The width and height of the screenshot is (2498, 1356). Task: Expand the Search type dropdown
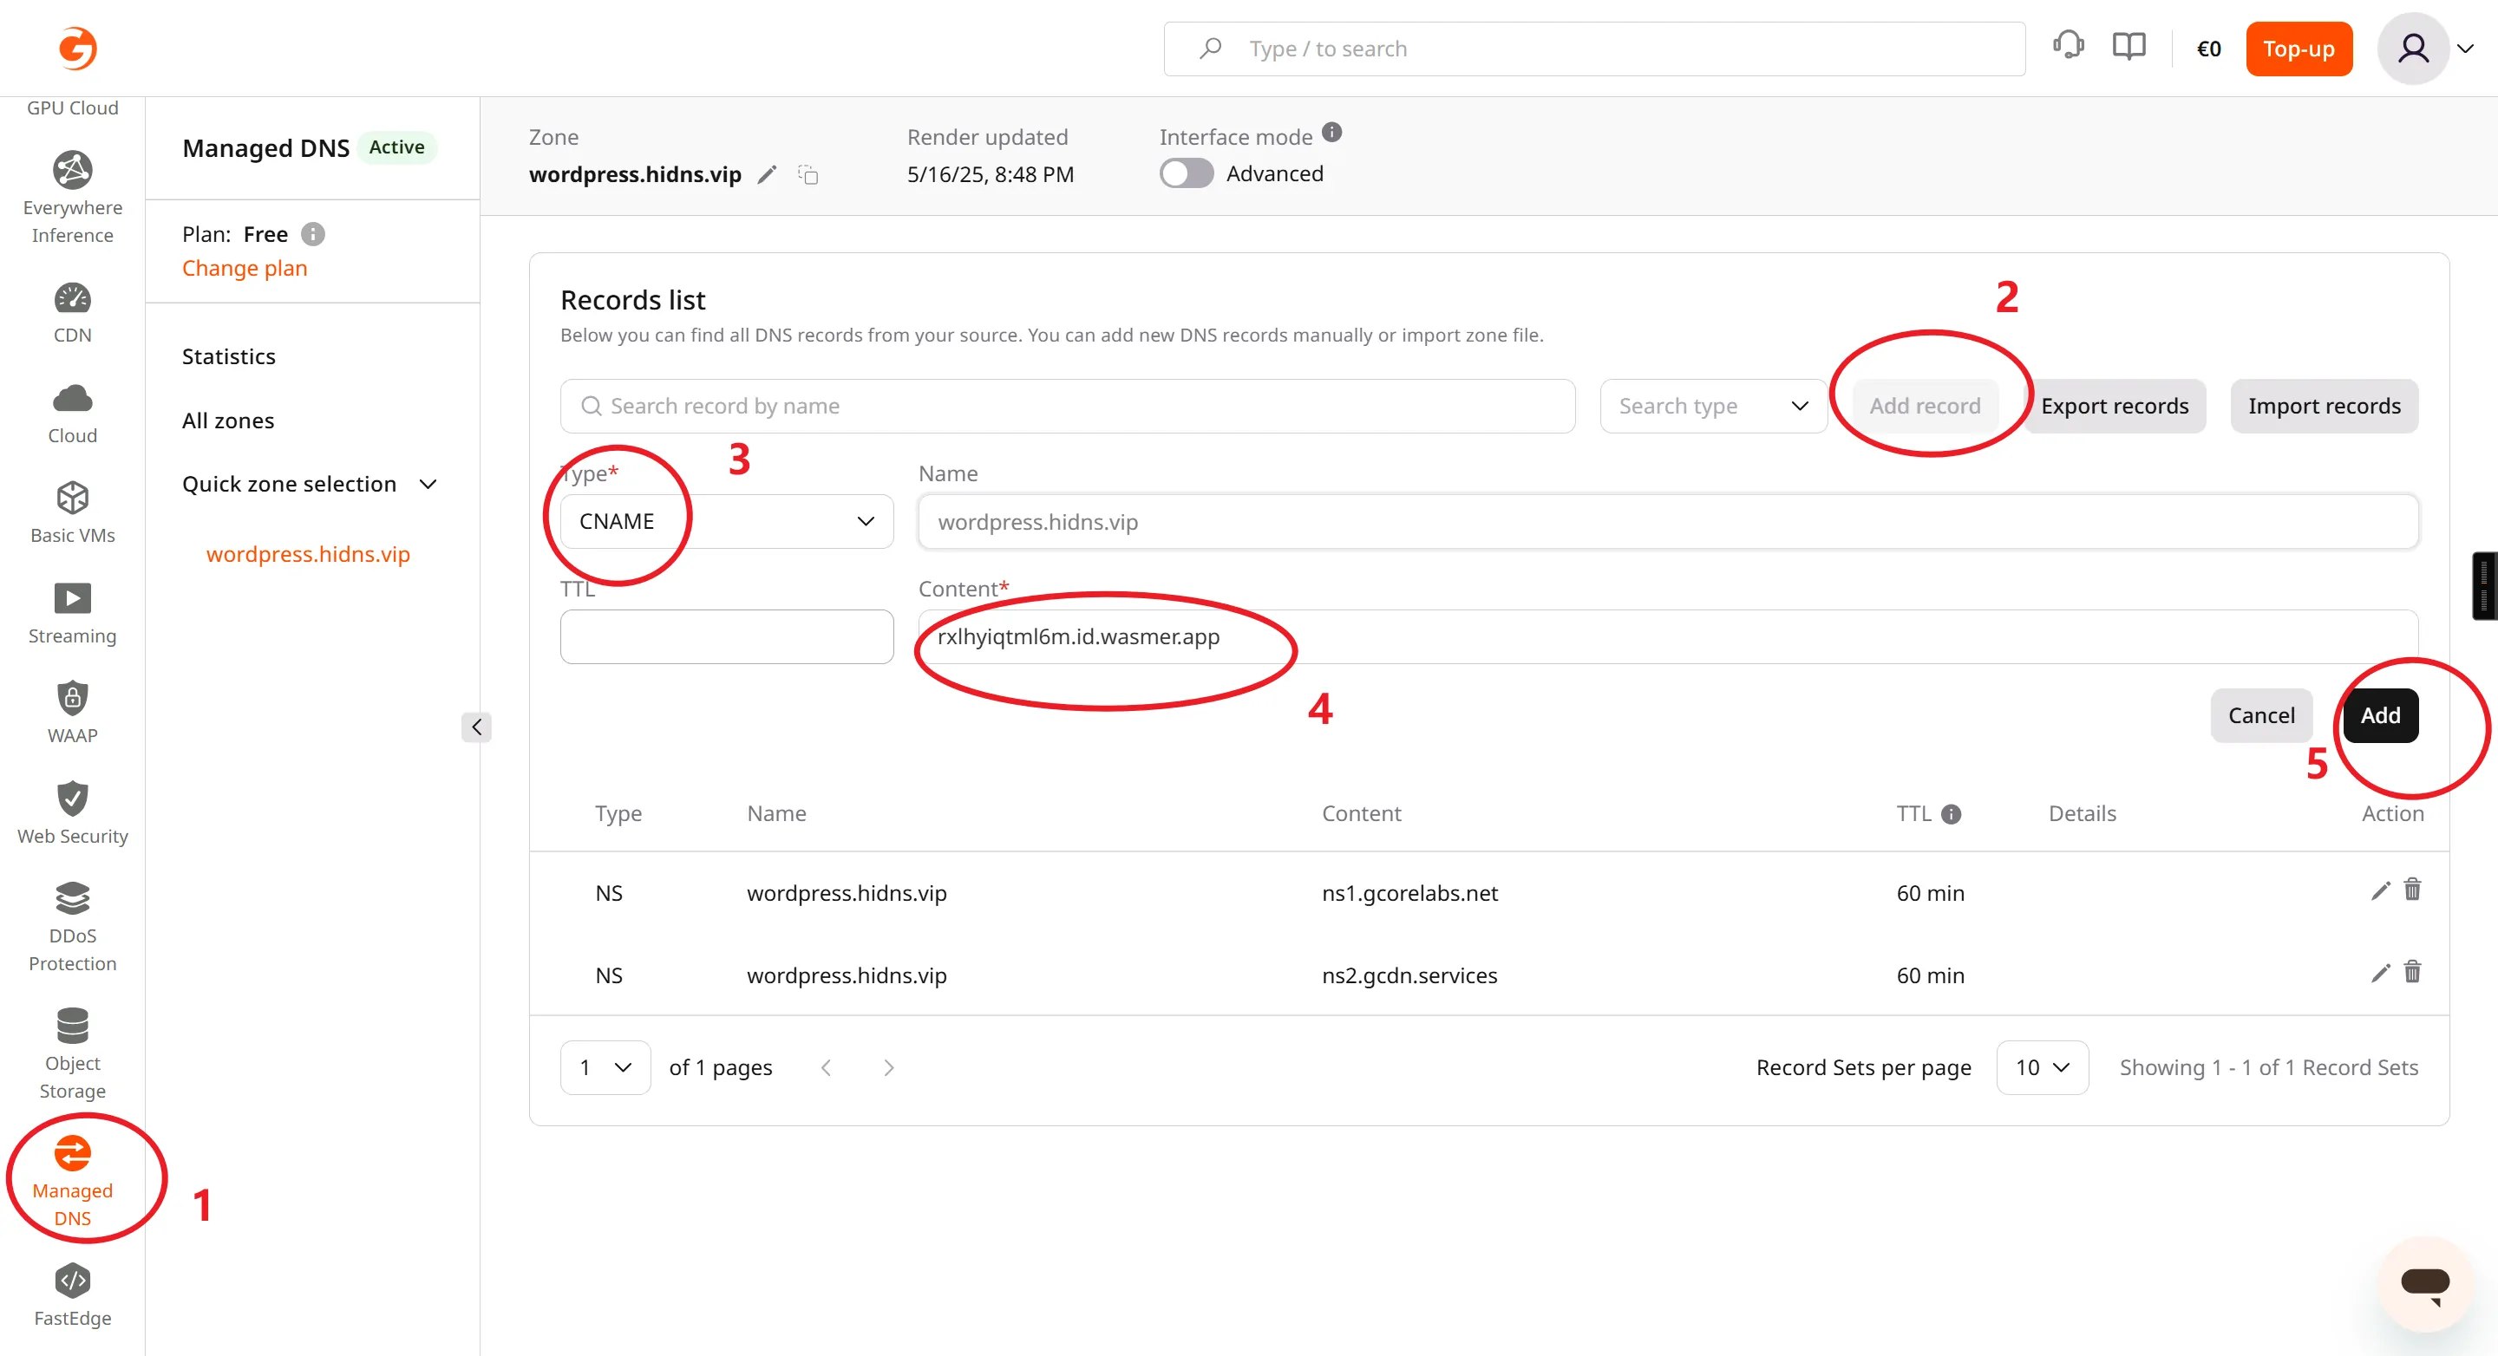click(1714, 406)
